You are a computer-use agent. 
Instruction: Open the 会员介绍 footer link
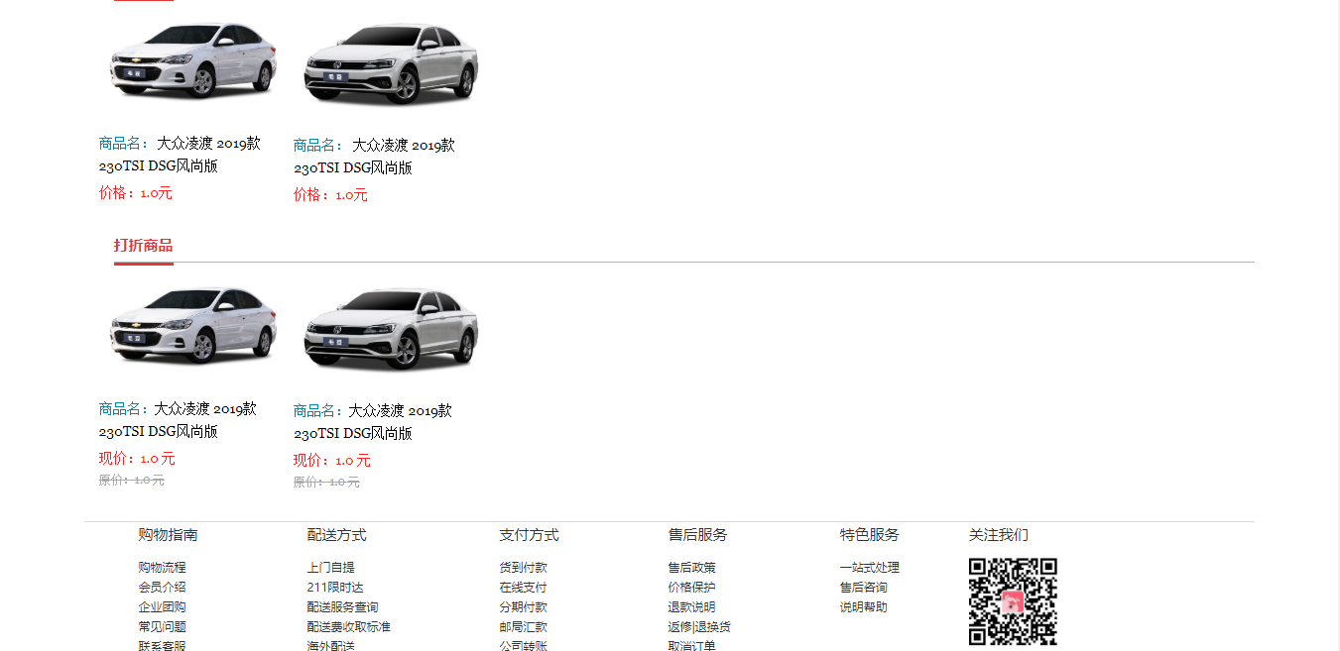click(x=162, y=588)
